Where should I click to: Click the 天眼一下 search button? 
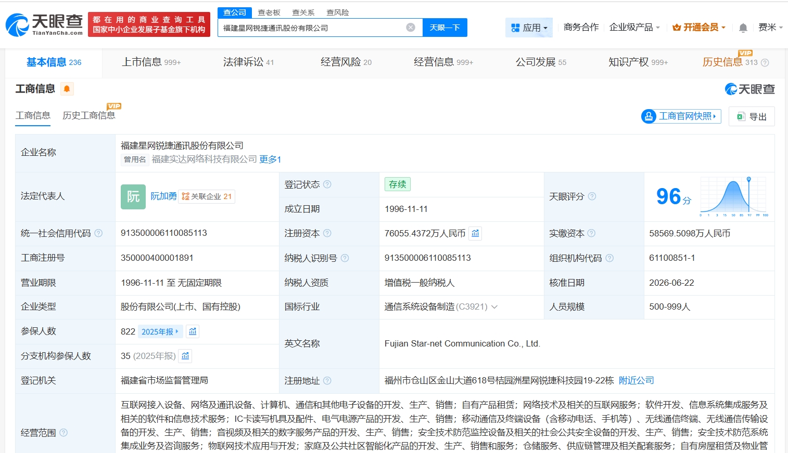click(445, 28)
